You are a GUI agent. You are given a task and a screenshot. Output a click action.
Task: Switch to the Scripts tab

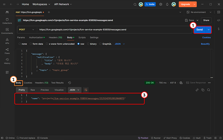82,37
